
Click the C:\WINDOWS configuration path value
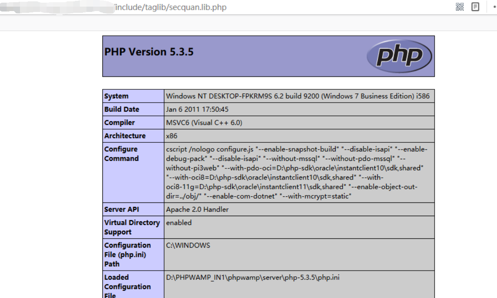[188, 245]
